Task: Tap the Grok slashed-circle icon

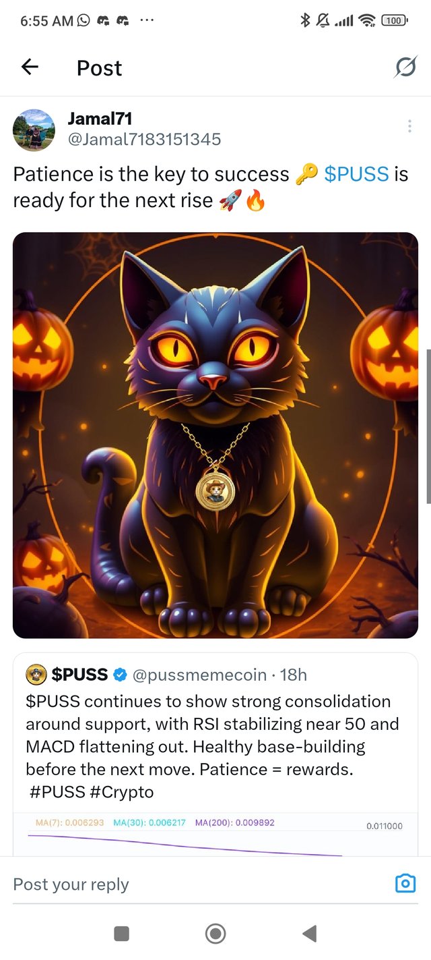Action: (x=405, y=67)
